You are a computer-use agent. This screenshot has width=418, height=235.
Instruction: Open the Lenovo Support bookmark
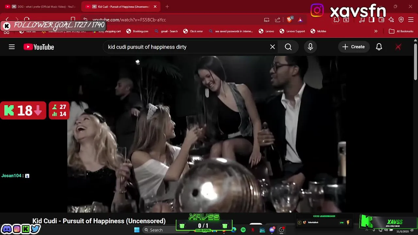tap(292, 31)
